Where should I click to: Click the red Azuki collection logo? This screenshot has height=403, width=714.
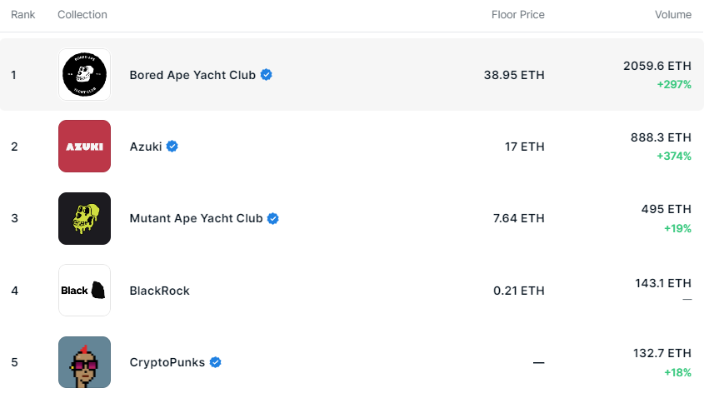click(84, 147)
